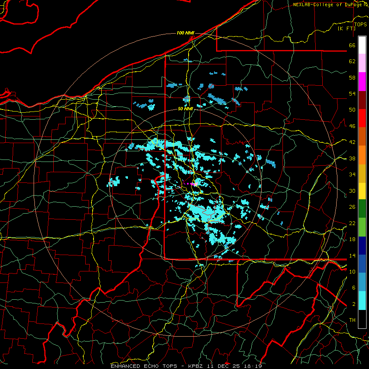369x369 pixels.
Task: Click the "ENHANCED ECHO TOPS" caption text
Action: pos(144,366)
